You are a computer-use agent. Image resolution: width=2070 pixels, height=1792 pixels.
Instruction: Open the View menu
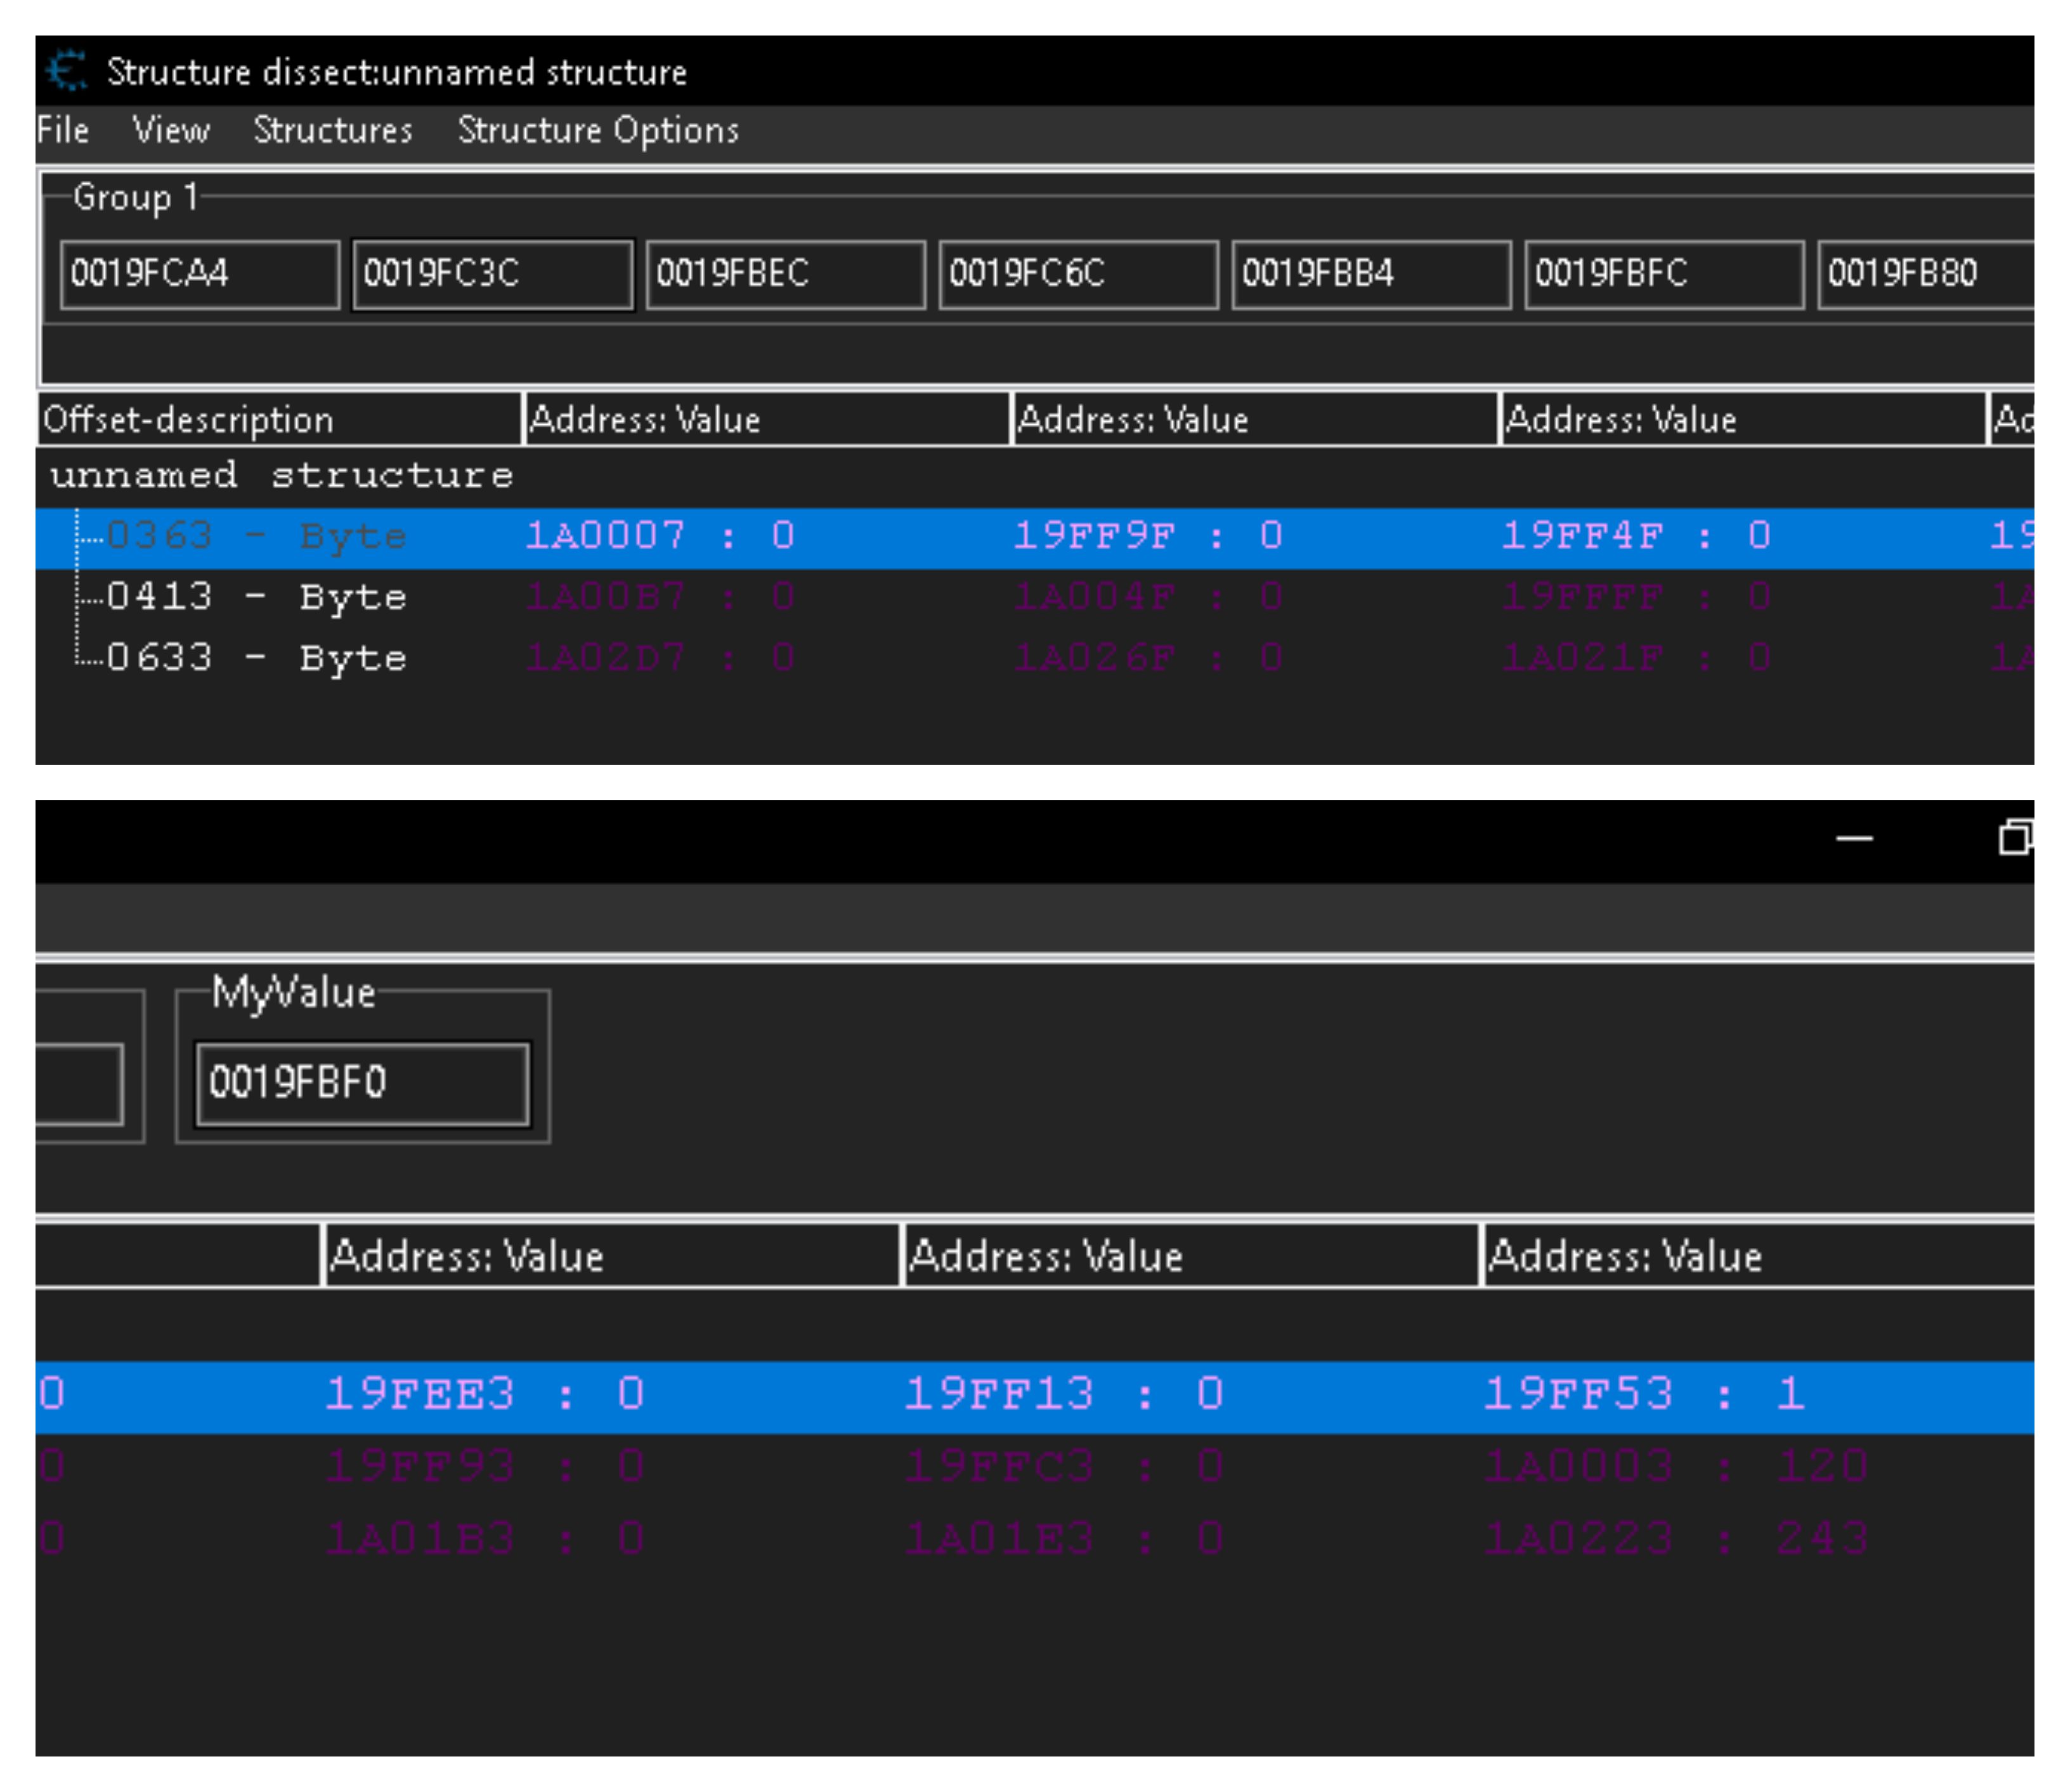(x=171, y=131)
